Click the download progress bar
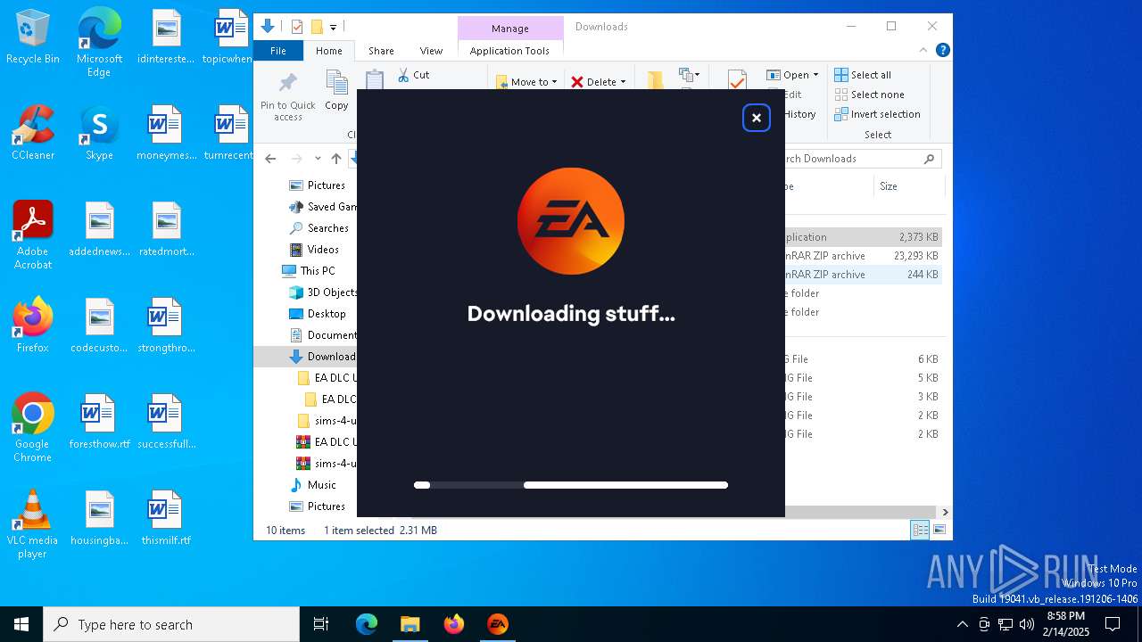The width and height of the screenshot is (1142, 642). tap(571, 485)
